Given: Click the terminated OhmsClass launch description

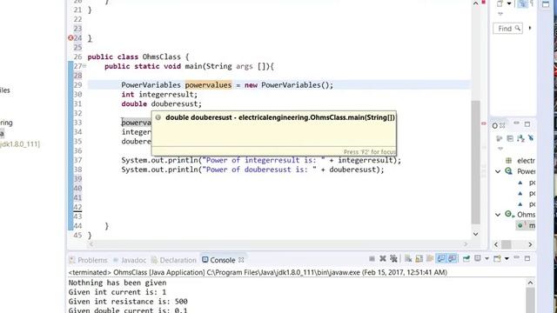Looking at the screenshot, I should (258, 272).
